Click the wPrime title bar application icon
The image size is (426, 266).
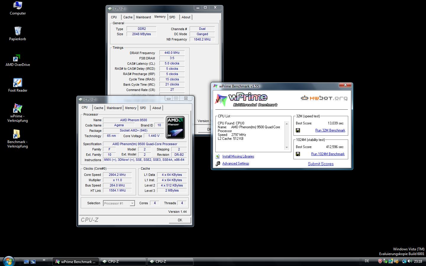click(215, 86)
